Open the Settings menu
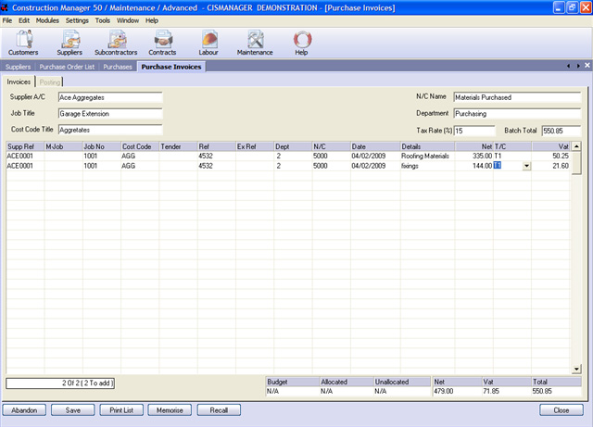 point(77,20)
